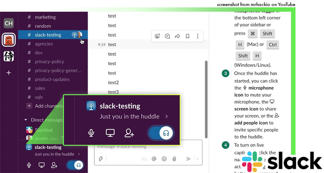Click add people icon in the sidebar's bottom huddle bar

(54, 165)
